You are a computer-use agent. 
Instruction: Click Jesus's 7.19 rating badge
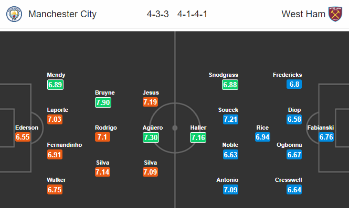tap(151, 102)
